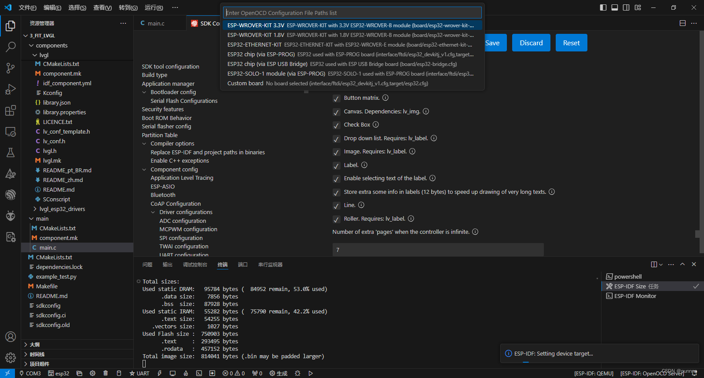704x378 pixels.
Task: Open the PlatformIO alien icon view
Action: click(11, 216)
